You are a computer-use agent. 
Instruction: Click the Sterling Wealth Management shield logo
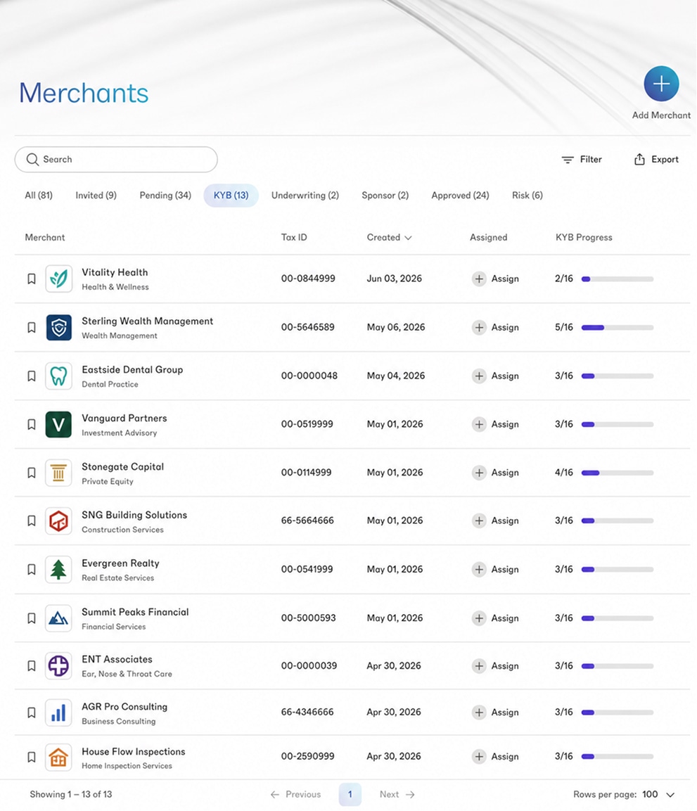point(58,327)
